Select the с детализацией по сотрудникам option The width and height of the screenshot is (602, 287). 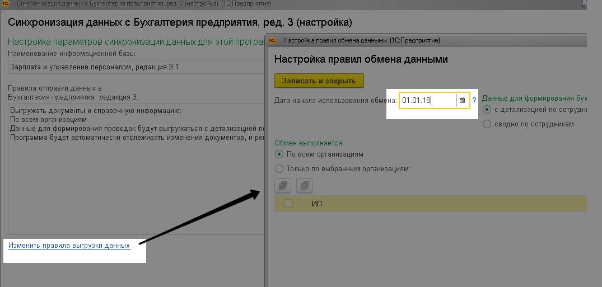(535, 110)
